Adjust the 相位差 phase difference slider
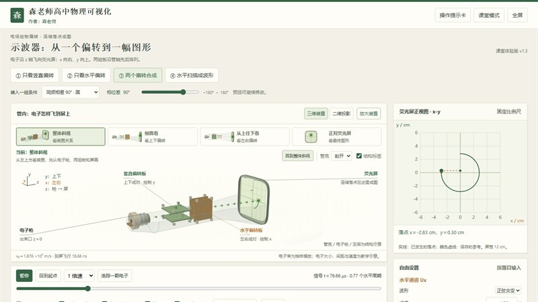538x302 pixels. pos(170,92)
